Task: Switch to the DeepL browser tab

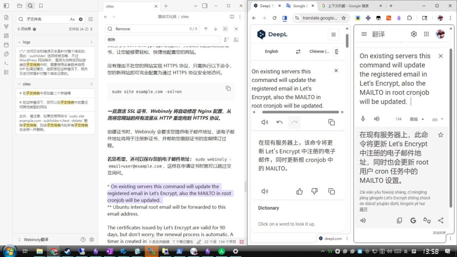Action: point(266,6)
